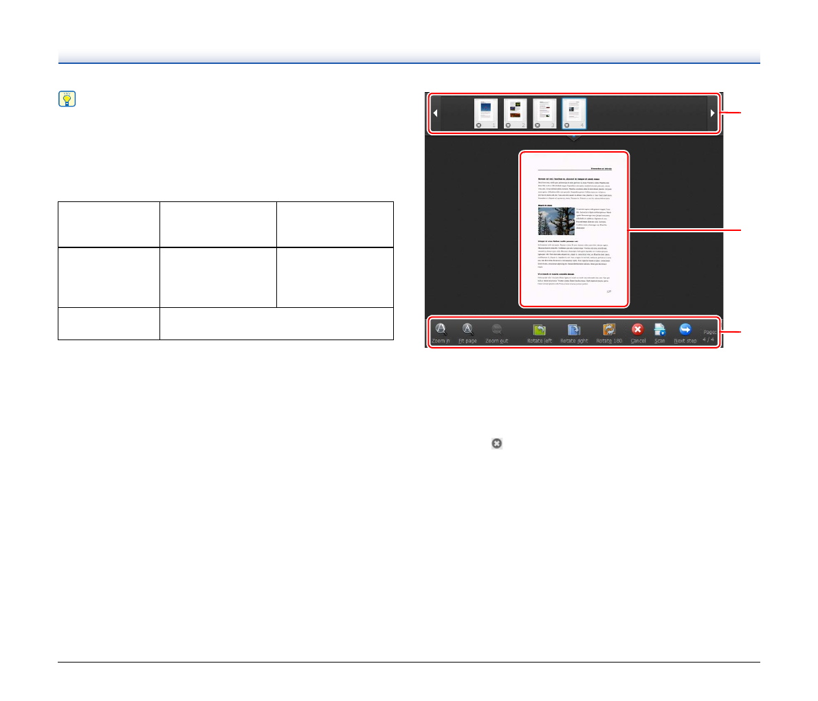This screenshot has width=818, height=701.
Task: Click the Scan icon to scan more
Action: click(x=659, y=330)
